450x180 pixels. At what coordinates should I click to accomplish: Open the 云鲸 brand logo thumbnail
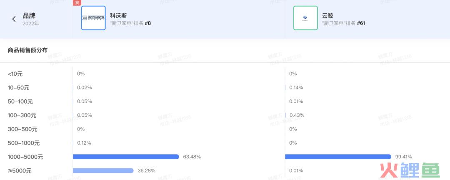305,18
